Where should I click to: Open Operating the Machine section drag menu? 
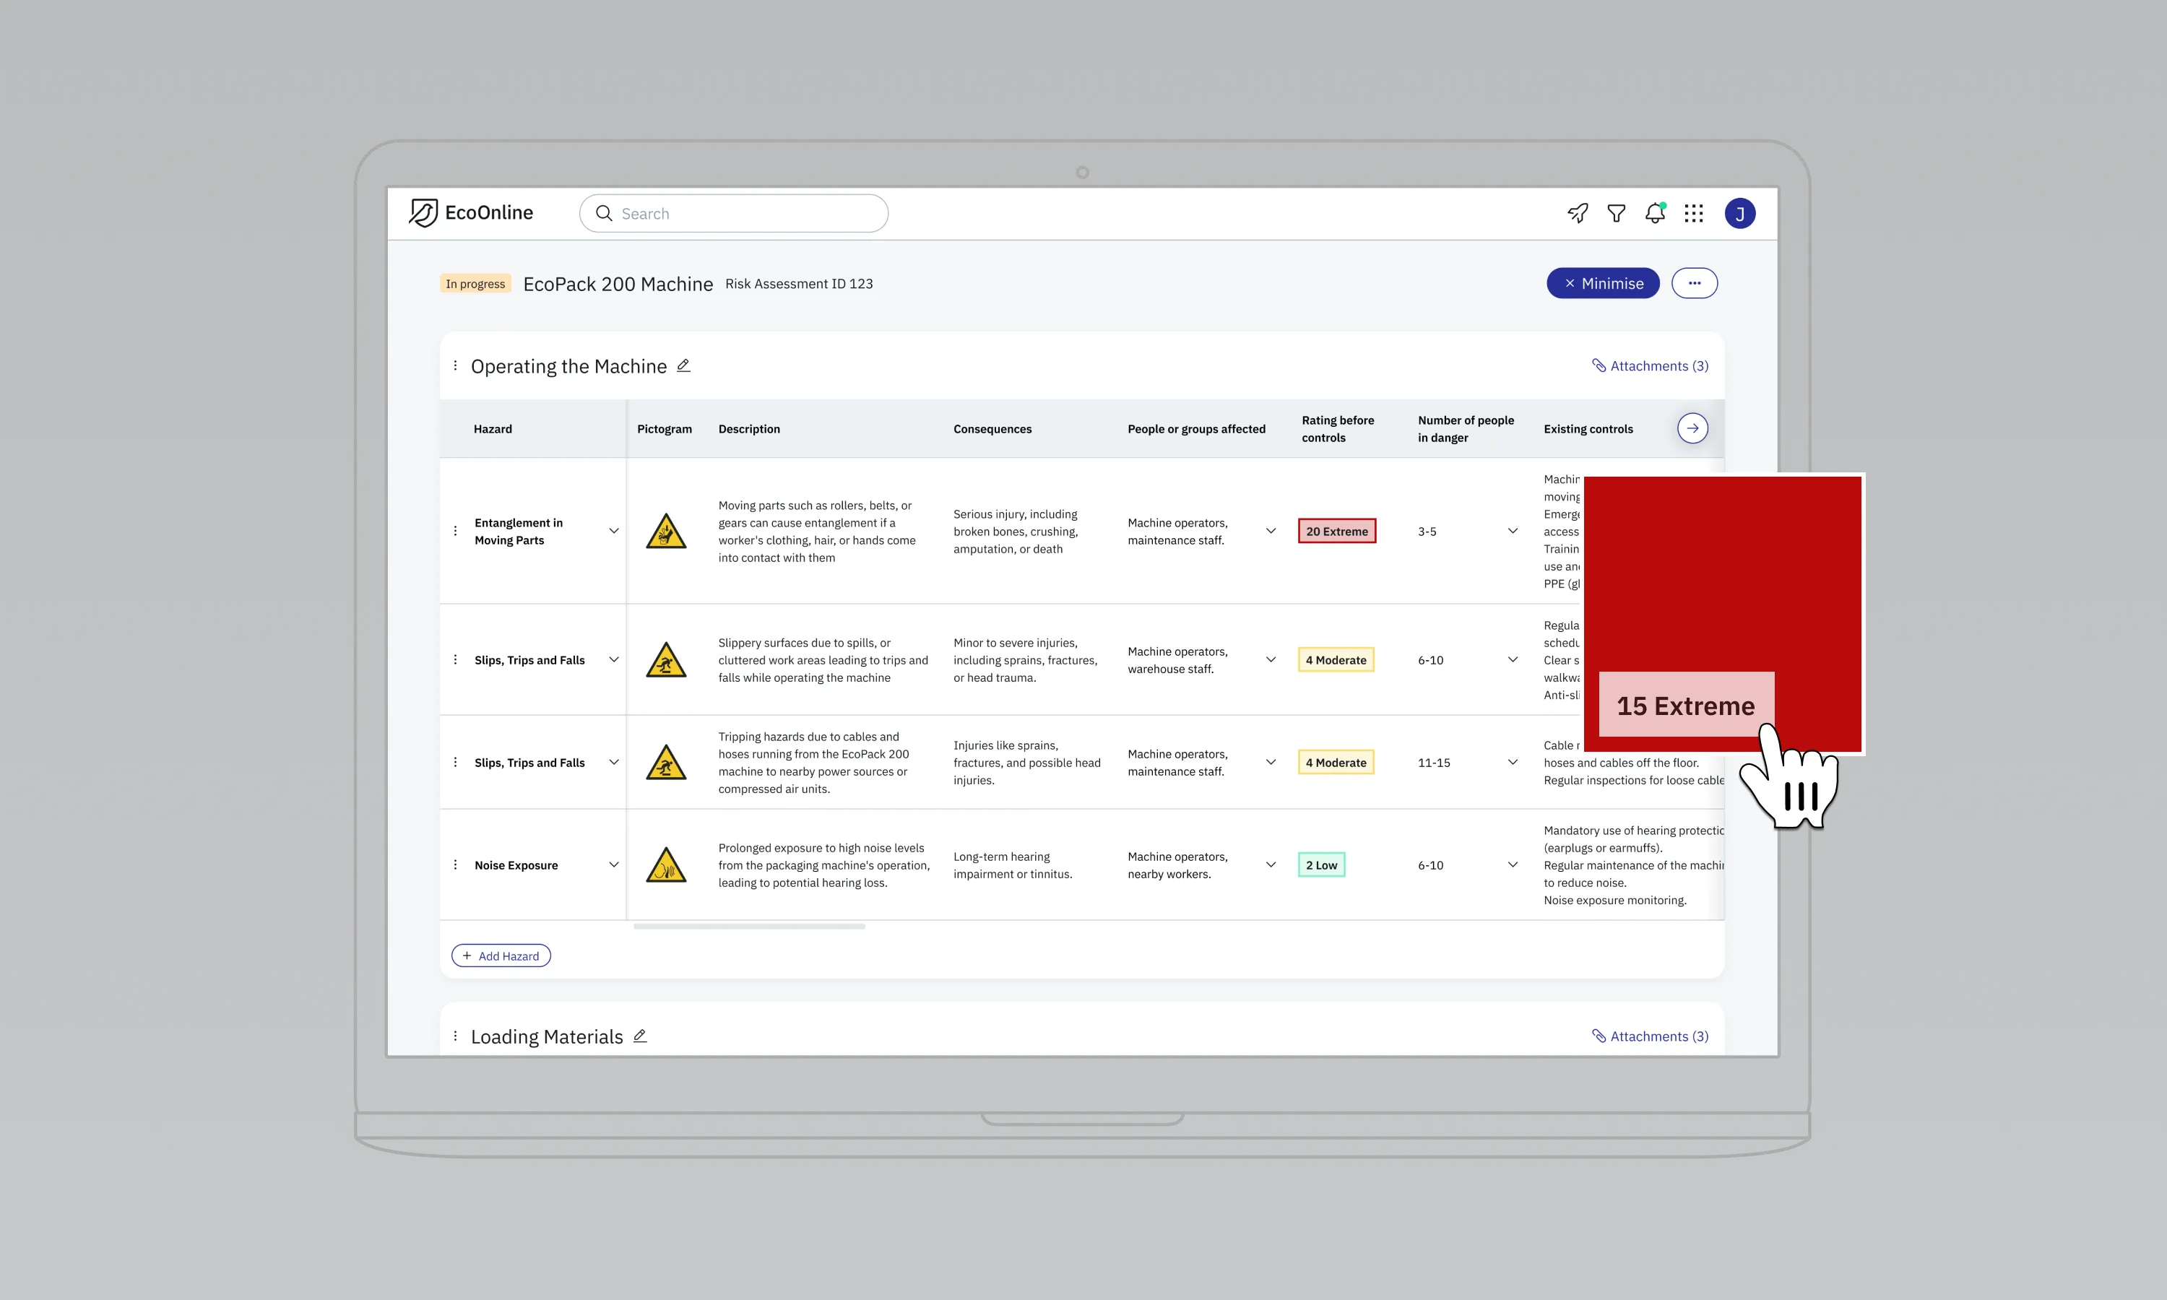coord(454,365)
